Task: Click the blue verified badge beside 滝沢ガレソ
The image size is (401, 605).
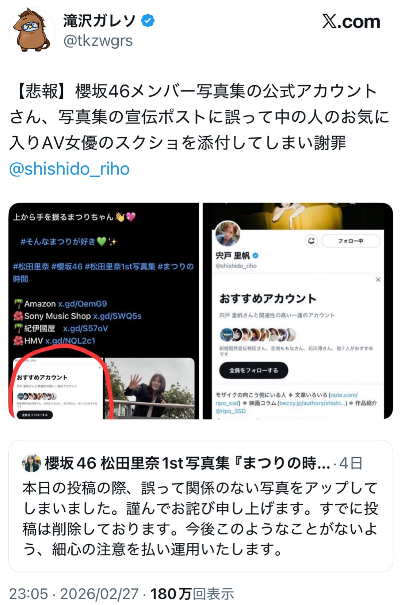Action: point(147,20)
